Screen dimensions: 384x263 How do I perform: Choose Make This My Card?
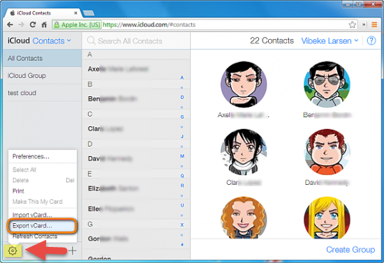43,202
